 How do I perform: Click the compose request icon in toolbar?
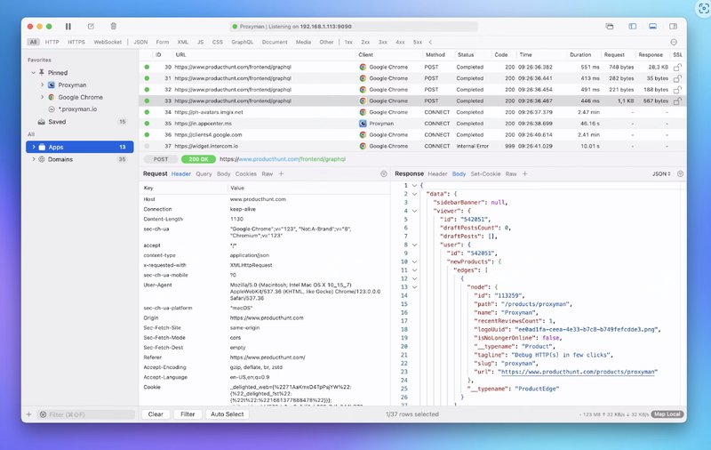(x=91, y=27)
